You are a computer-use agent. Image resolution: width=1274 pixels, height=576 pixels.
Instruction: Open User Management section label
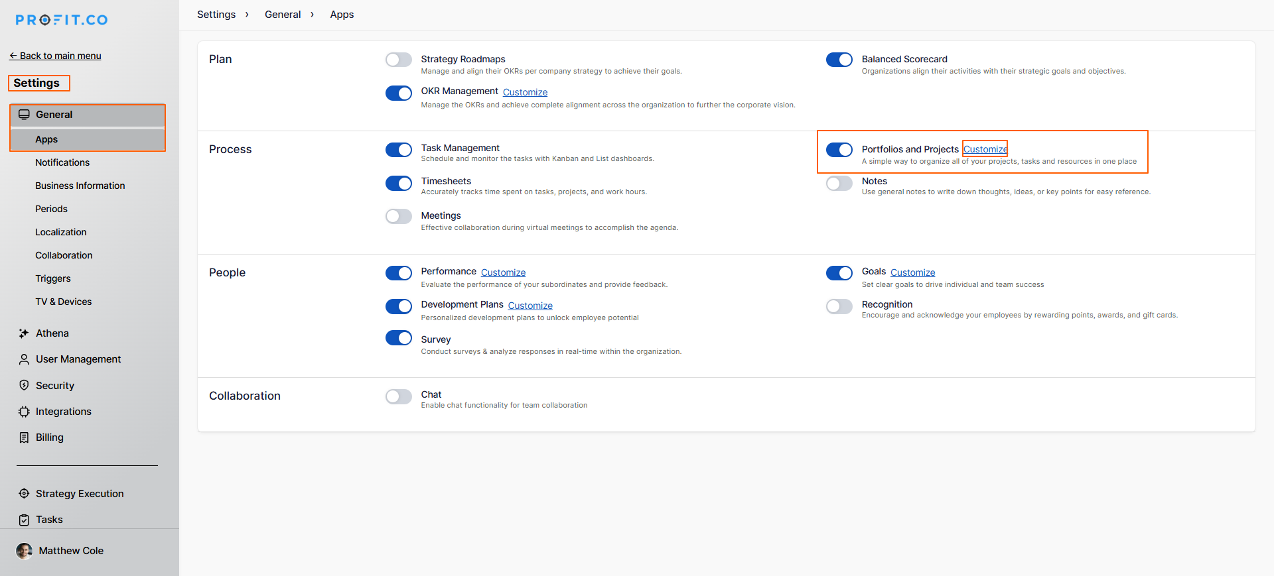coord(78,359)
